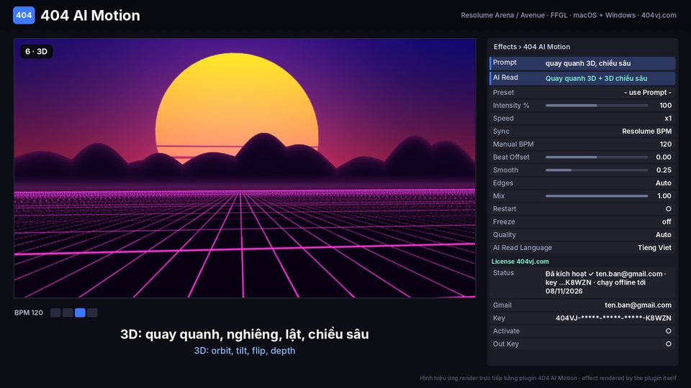Open the Preset dropdown '- use Prompt -'
The height and width of the screenshot is (388, 691).
(x=648, y=93)
